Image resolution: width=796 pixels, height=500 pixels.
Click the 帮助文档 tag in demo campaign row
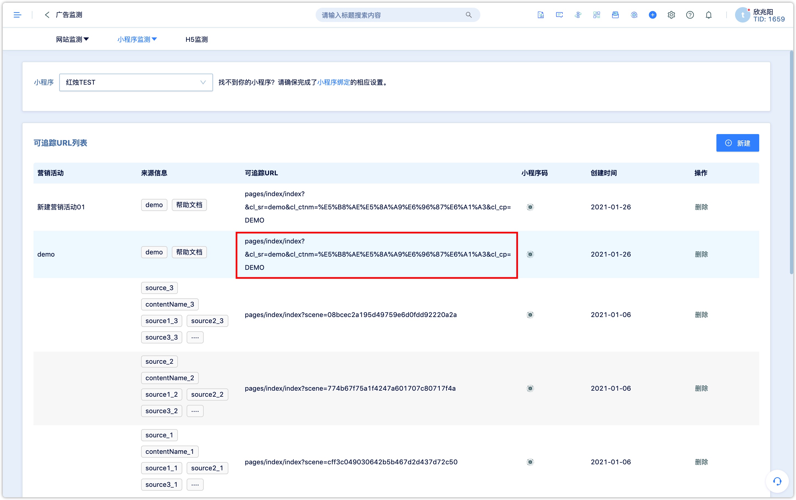click(189, 252)
